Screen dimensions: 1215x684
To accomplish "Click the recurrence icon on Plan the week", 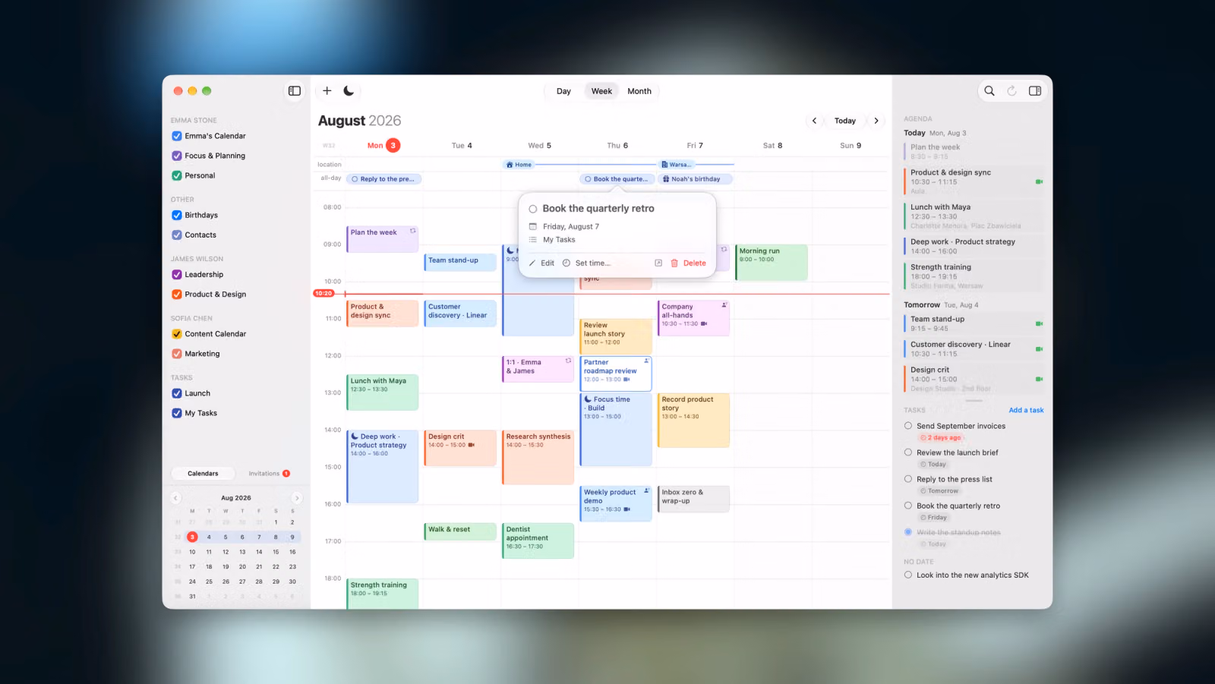I will (413, 231).
